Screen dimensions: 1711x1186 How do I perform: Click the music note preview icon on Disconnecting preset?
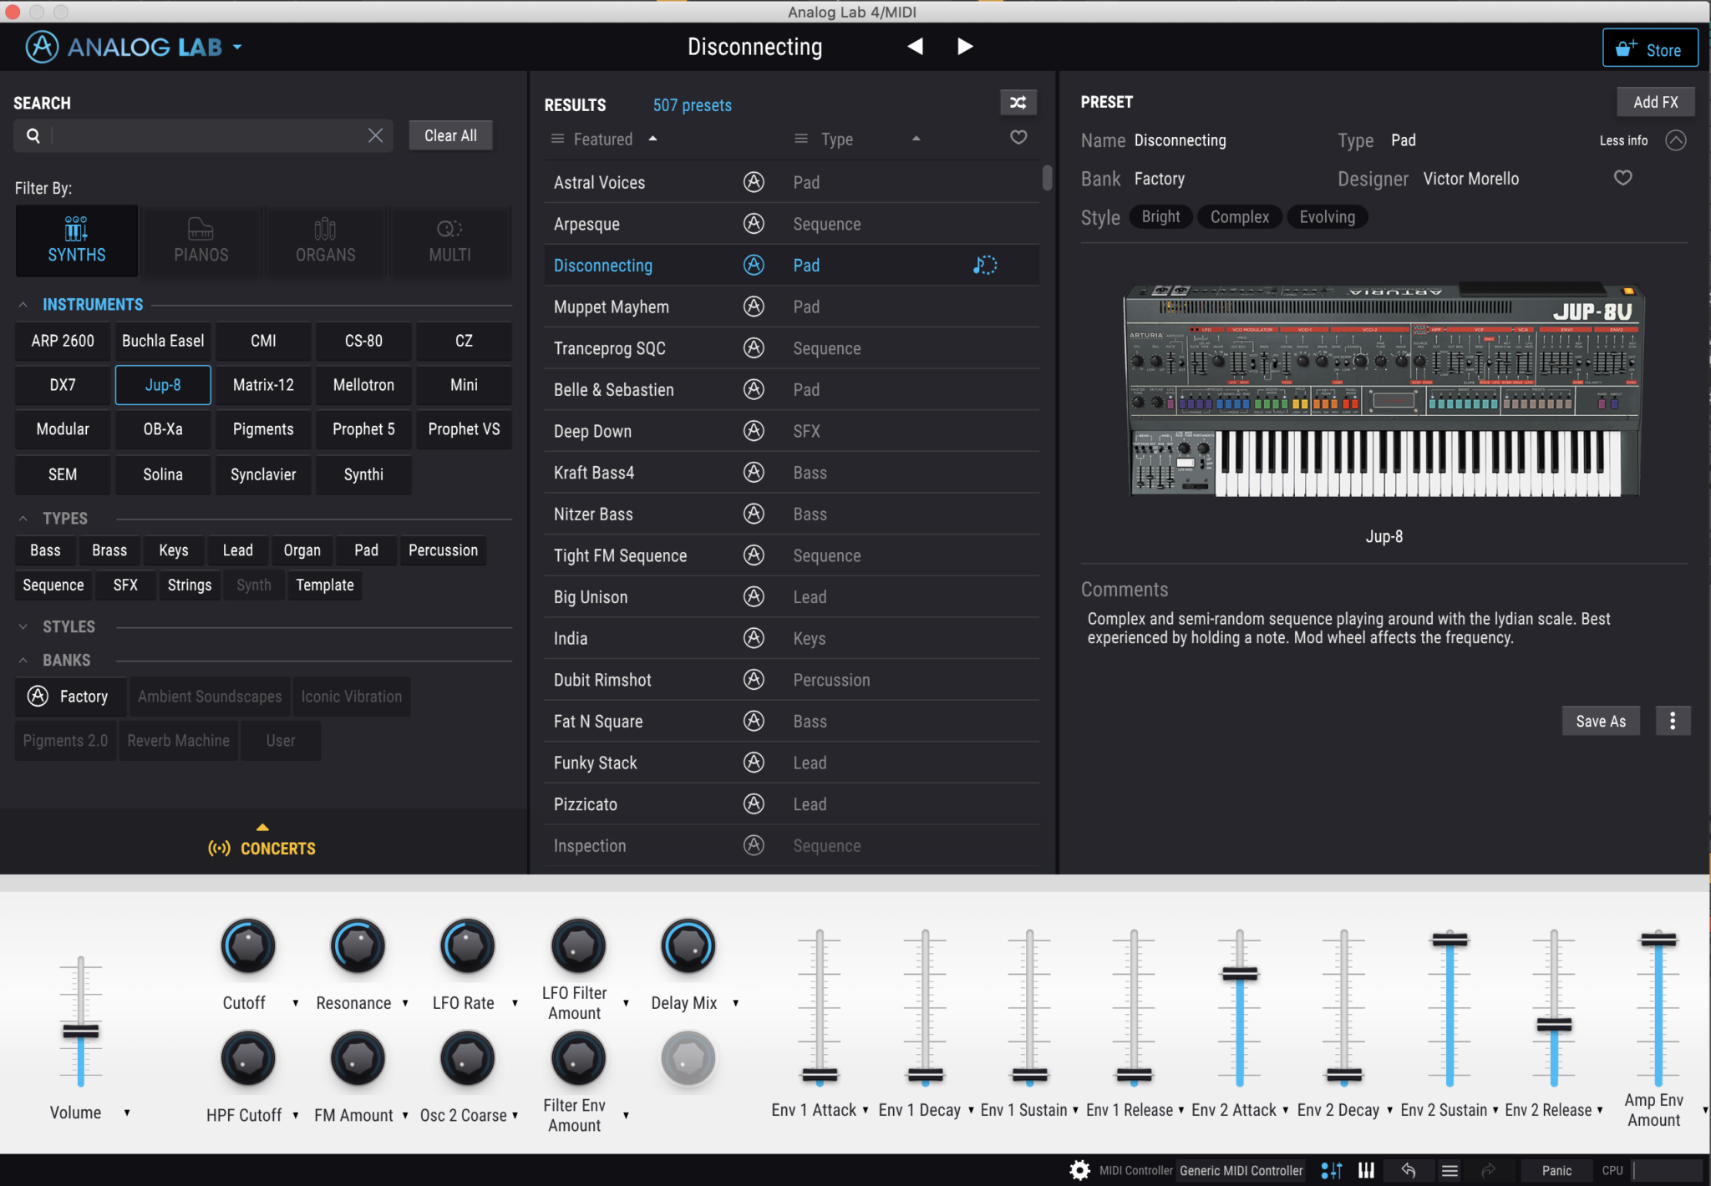pos(983,265)
